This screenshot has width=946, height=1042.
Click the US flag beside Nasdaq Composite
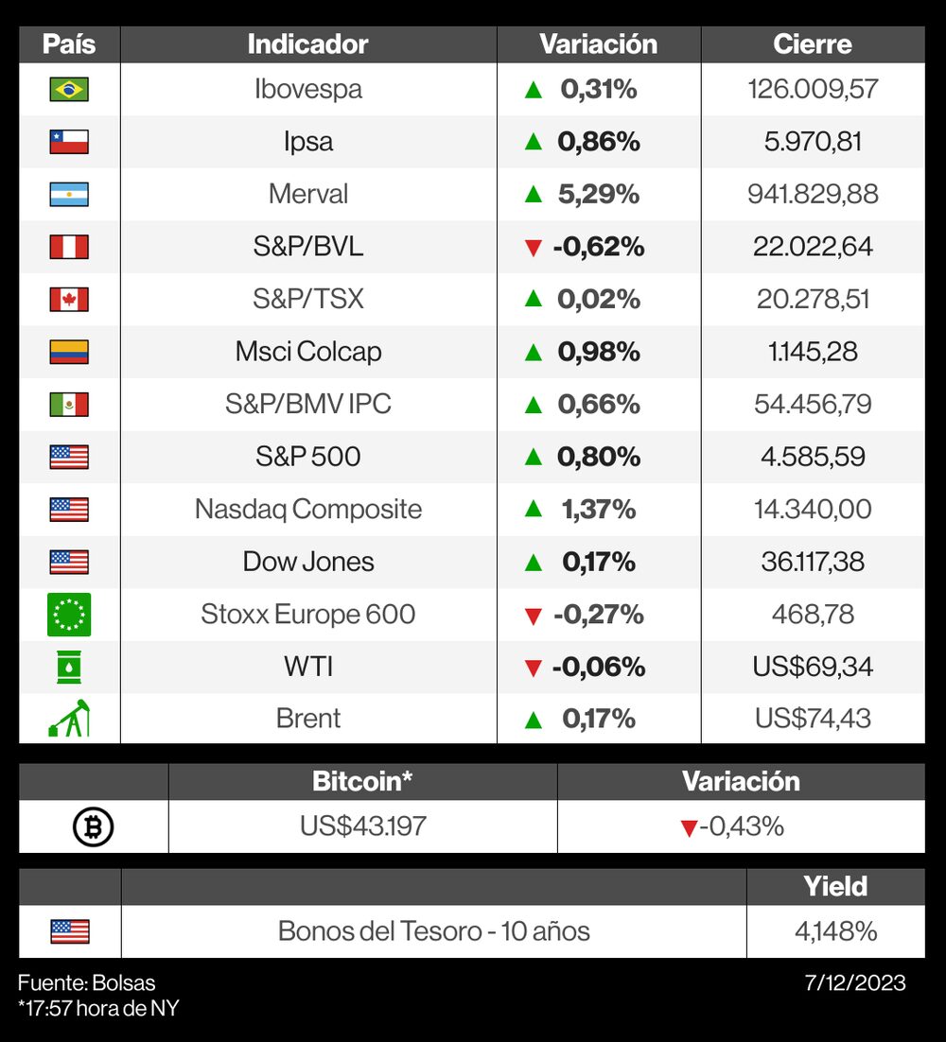point(69,510)
